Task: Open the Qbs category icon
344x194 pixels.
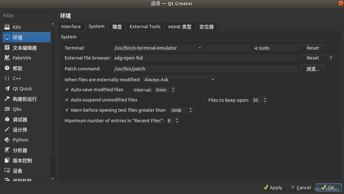Action: [7, 109]
